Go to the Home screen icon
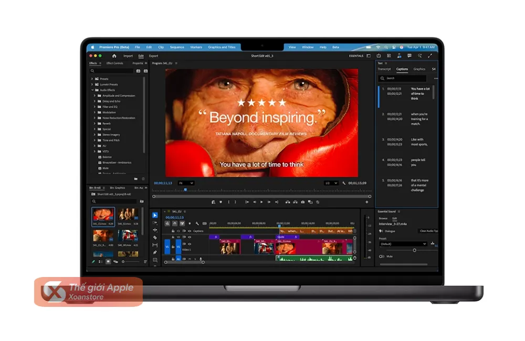The width and height of the screenshot is (525, 341). pyautogui.click(x=114, y=56)
